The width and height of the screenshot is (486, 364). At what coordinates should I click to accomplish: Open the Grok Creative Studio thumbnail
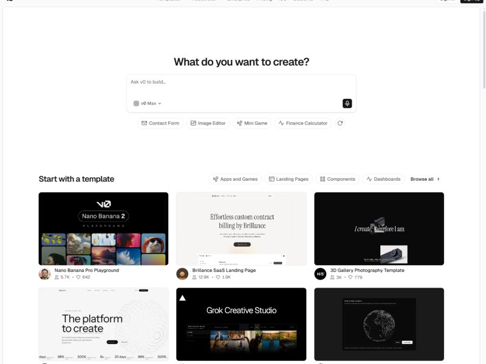pos(241,324)
